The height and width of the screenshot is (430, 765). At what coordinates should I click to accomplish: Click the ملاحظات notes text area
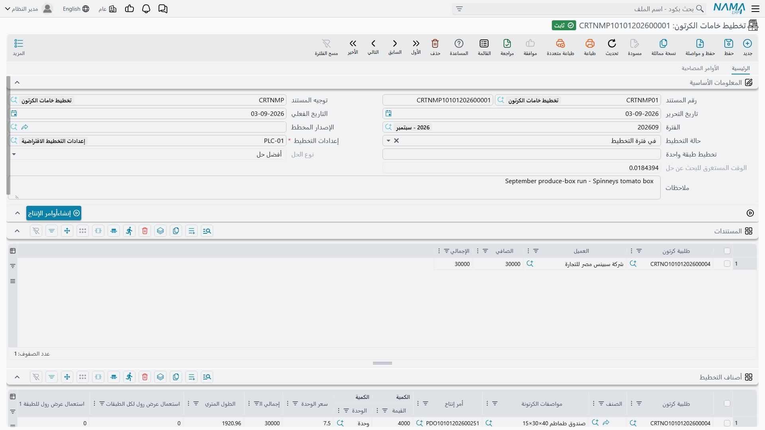coord(335,188)
